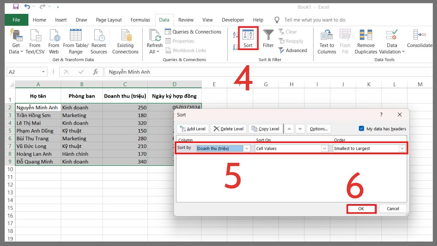Add a new sort level
The height and width of the screenshot is (246, 437).
tap(192, 128)
